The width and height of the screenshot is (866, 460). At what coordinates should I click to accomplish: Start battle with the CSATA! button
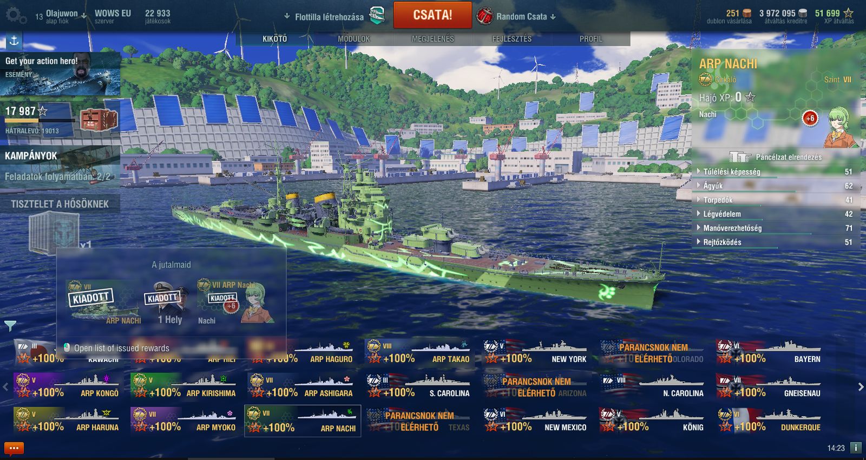[432, 15]
